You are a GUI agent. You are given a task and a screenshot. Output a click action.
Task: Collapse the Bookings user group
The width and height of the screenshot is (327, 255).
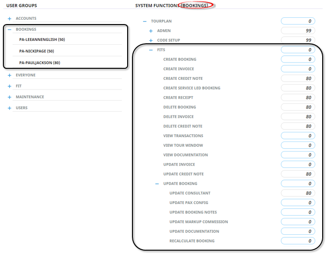(x=10, y=29)
